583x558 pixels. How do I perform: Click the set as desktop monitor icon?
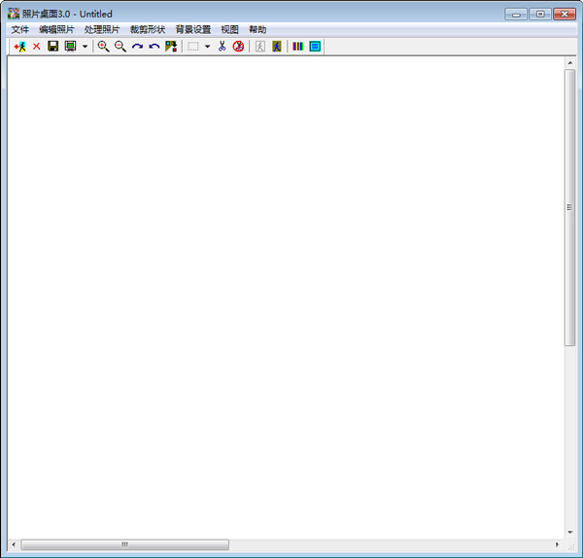pyautogui.click(x=70, y=46)
